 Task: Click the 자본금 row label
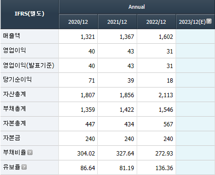[x=12, y=138]
